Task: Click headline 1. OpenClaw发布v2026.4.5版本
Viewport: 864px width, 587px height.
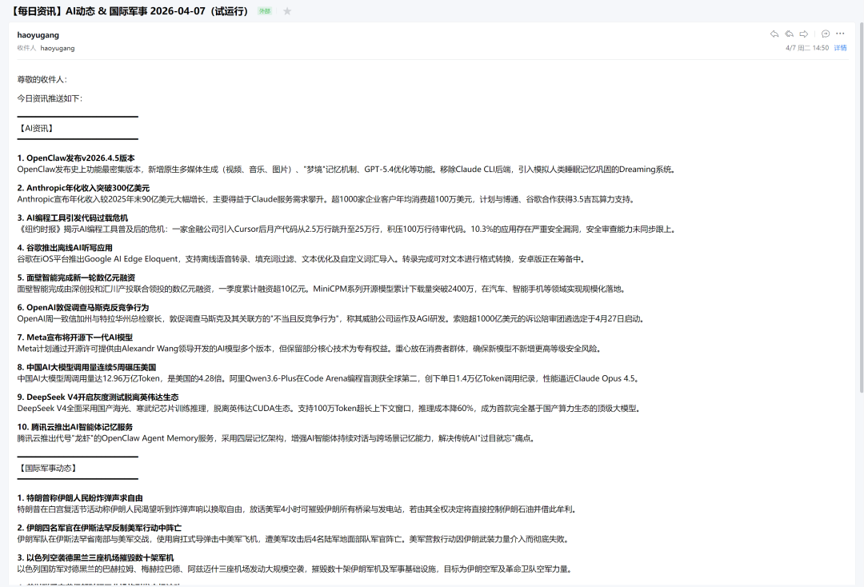Action: (76, 158)
